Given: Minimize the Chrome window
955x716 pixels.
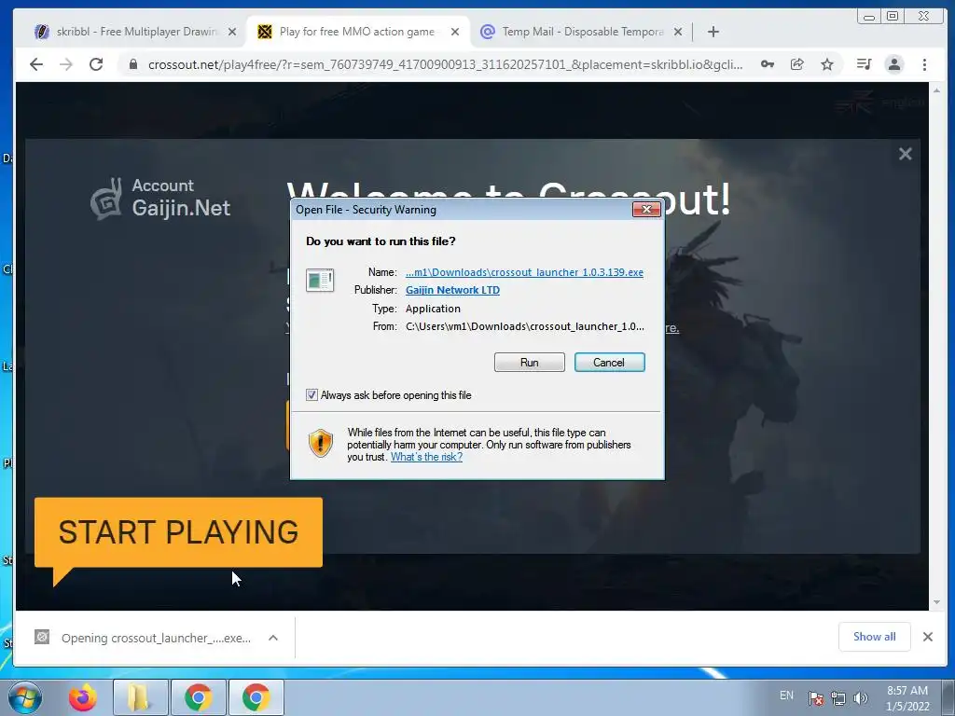Looking at the screenshot, I should (869, 17).
